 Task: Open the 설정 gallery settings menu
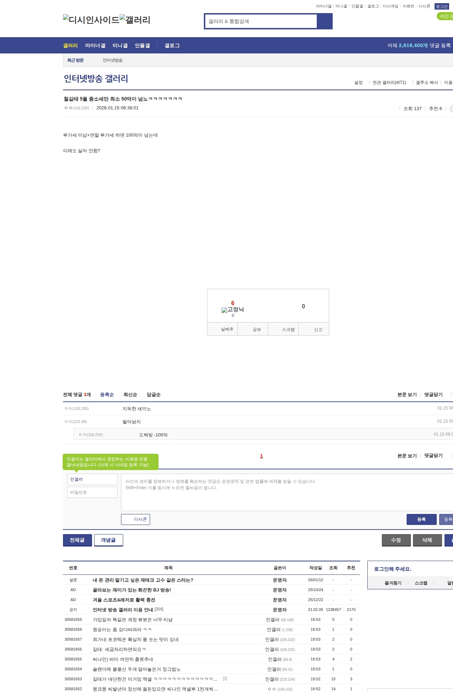click(359, 82)
